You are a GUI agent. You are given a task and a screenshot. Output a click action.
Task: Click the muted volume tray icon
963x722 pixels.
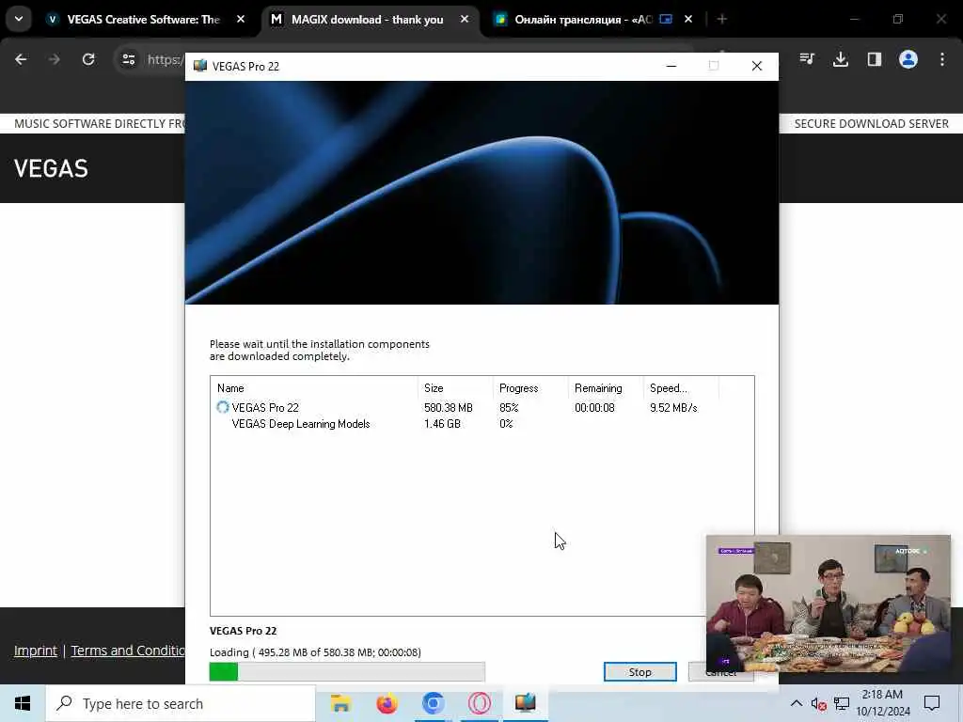(818, 703)
